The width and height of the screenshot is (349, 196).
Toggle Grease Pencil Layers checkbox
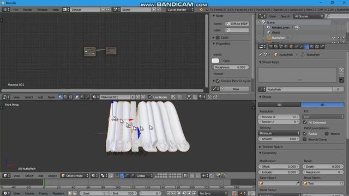pyautogui.click(x=218, y=81)
